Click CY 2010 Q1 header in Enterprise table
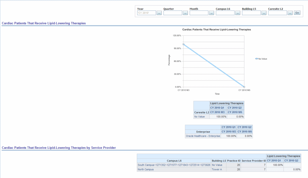 coord(229,127)
